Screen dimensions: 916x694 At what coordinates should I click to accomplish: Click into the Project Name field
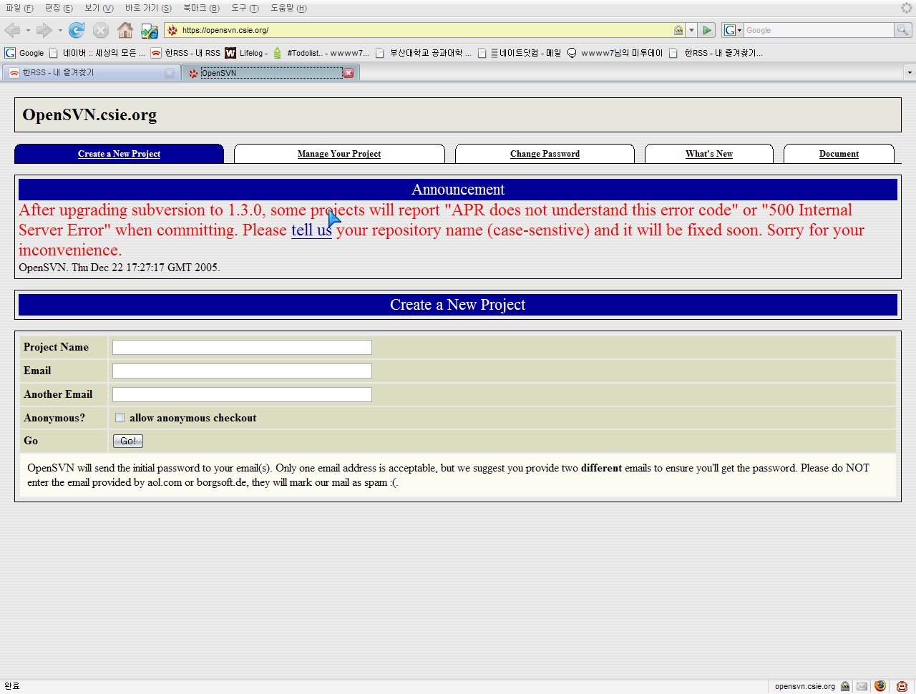pyautogui.click(x=242, y=347)
